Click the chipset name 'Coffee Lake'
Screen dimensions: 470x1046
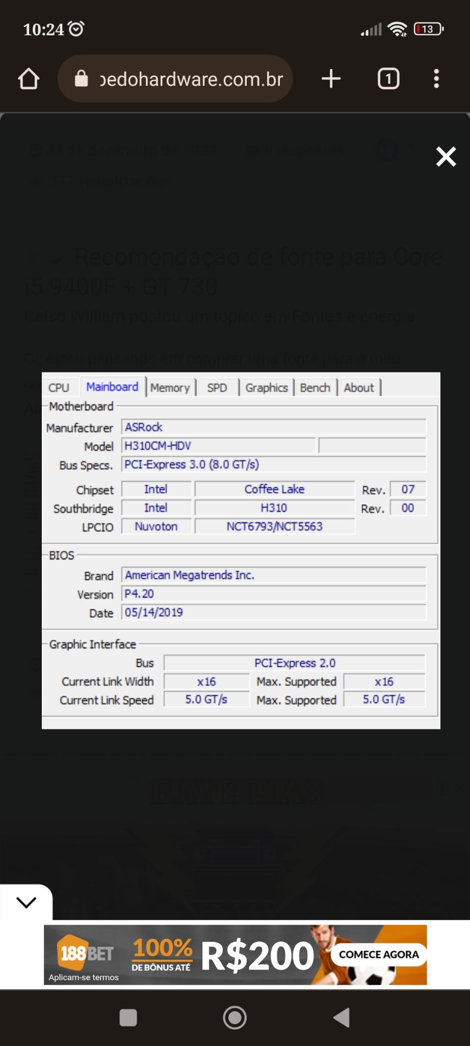click(274, 489)
